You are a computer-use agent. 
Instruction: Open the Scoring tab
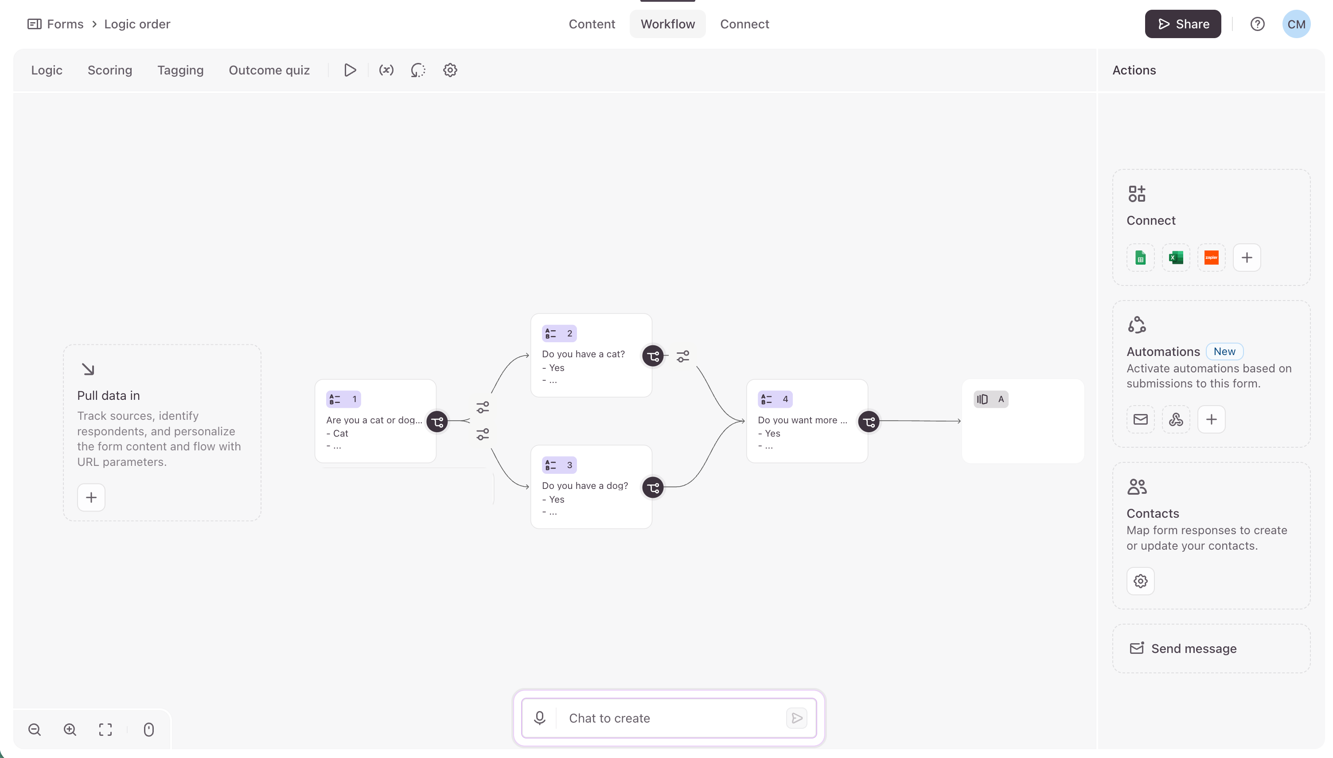coord(110,70)
